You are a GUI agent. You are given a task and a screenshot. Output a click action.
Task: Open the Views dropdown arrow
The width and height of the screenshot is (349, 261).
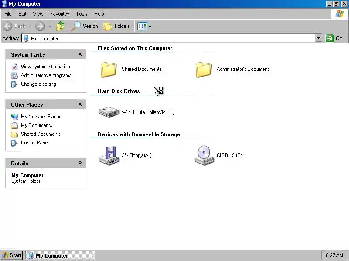[150, 27]
